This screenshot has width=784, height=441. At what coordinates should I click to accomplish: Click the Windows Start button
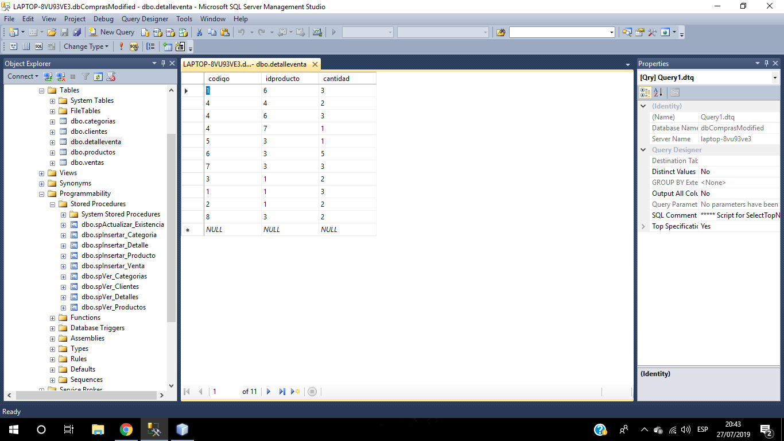(13, 430)
